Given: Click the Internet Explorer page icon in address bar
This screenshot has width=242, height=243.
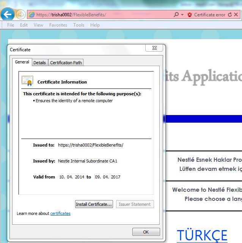Looking at the screenshot, I should [32, 14].
